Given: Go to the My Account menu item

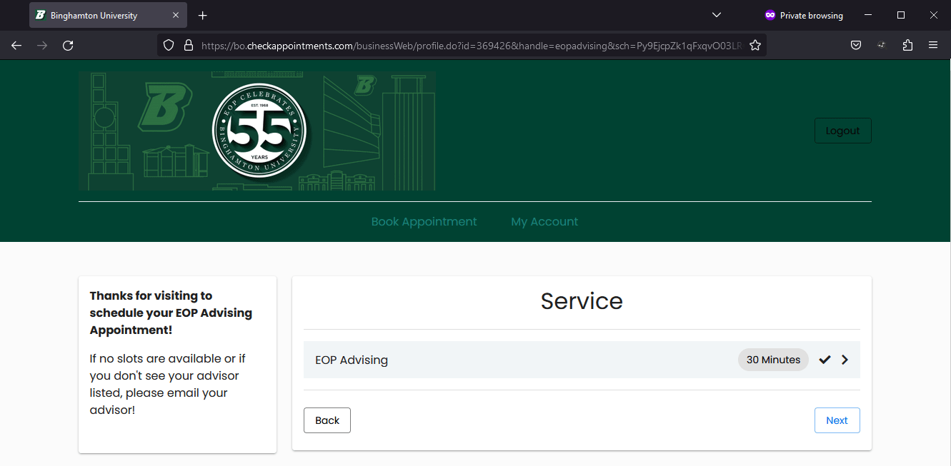Looking at the screenshot, I should point(544,222).
